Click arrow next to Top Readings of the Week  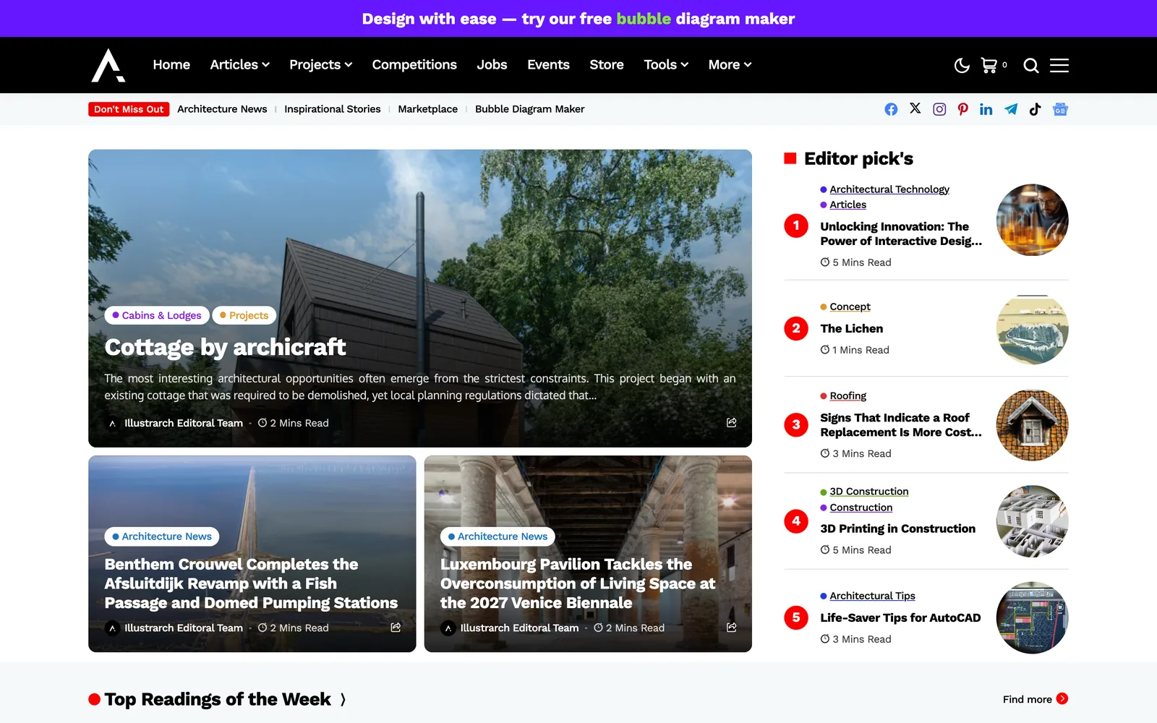343,699
